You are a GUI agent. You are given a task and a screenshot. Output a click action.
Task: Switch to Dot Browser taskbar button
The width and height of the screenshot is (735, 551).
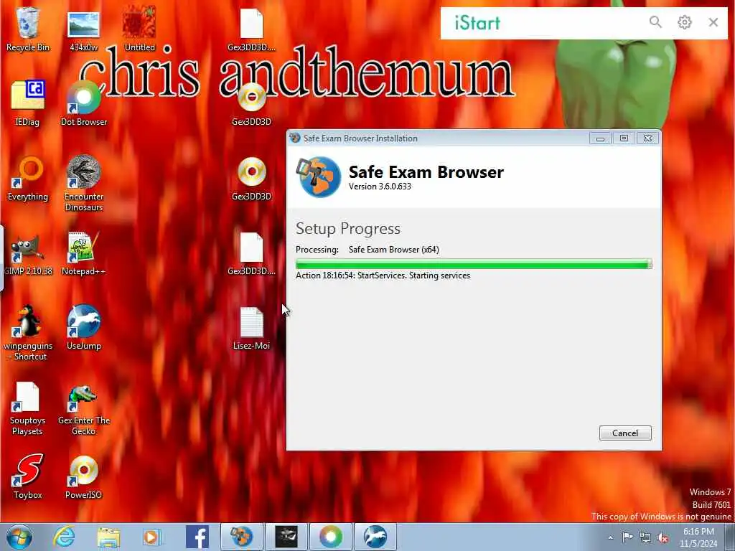[x=330, y=537]
